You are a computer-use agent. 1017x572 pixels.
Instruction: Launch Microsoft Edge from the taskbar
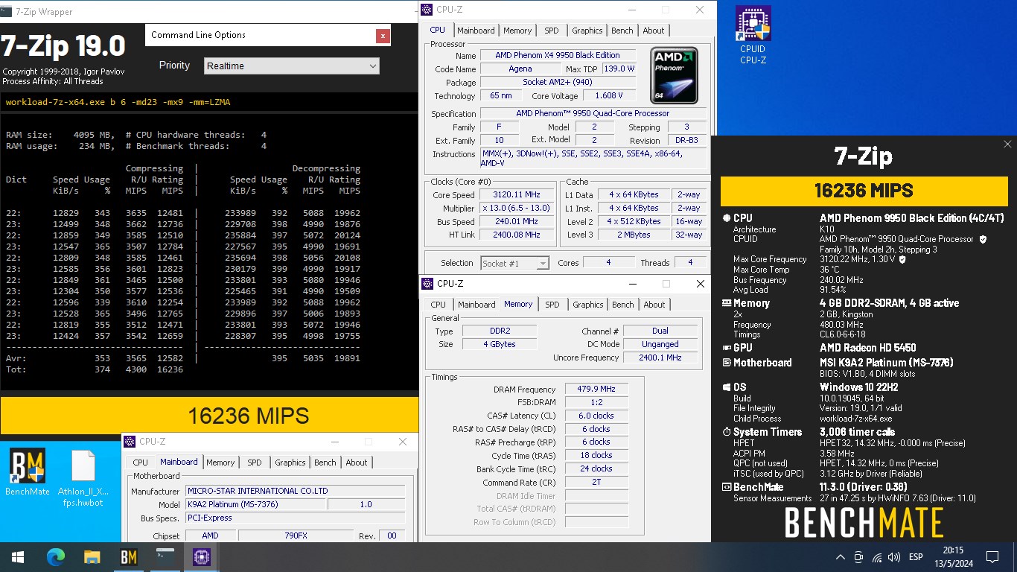(56, 556)
